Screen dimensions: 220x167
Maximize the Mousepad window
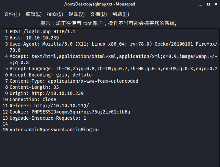point(208,4)
